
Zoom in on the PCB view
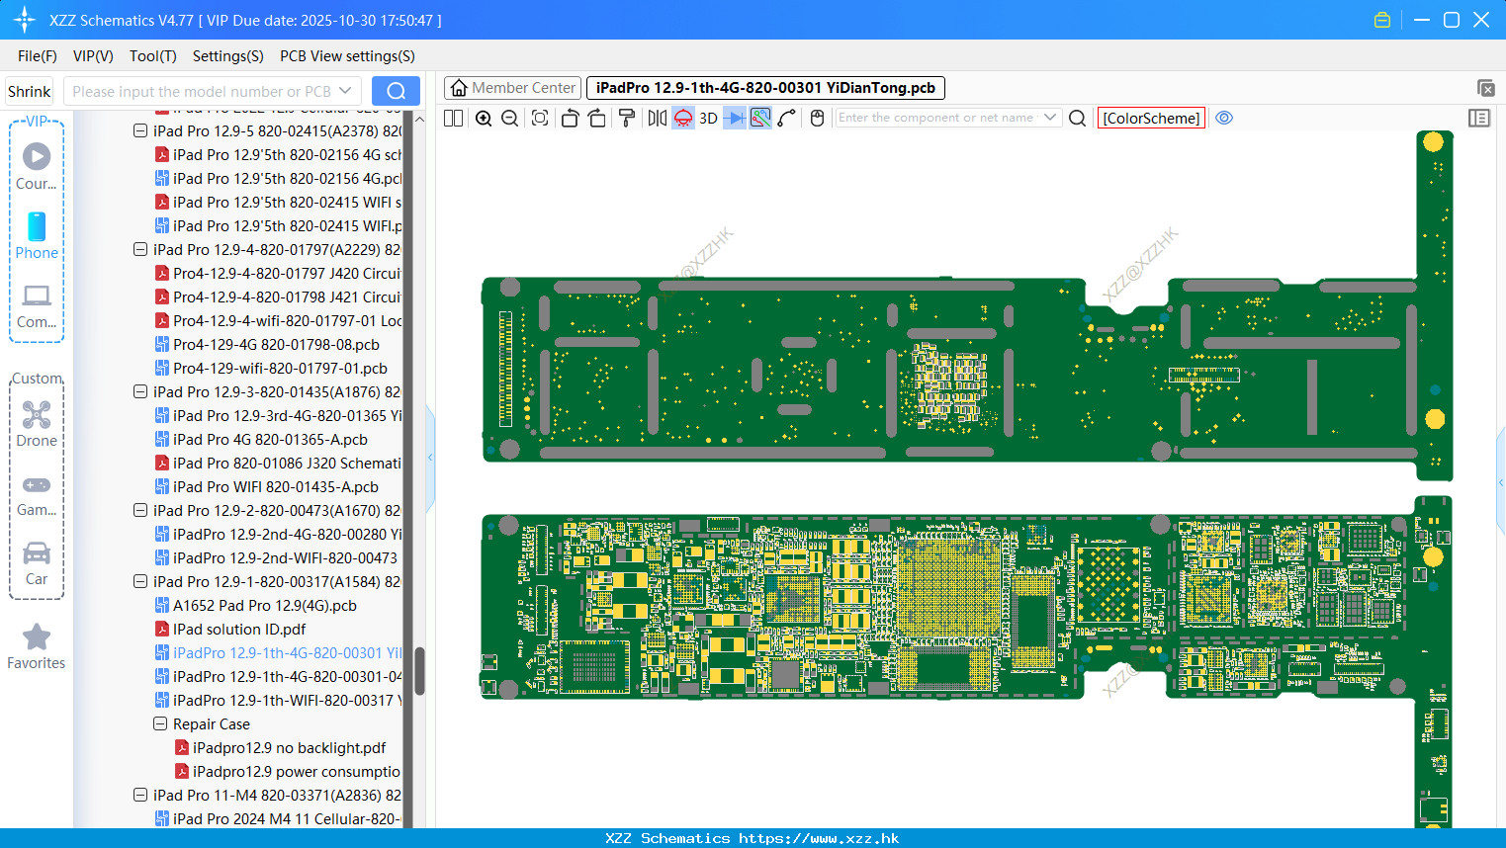tap(484, 118)
